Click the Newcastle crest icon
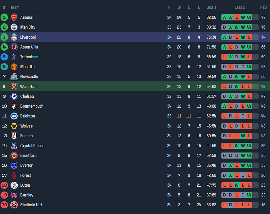The height and width of the screenshot is (214, 270). [14, 77]
